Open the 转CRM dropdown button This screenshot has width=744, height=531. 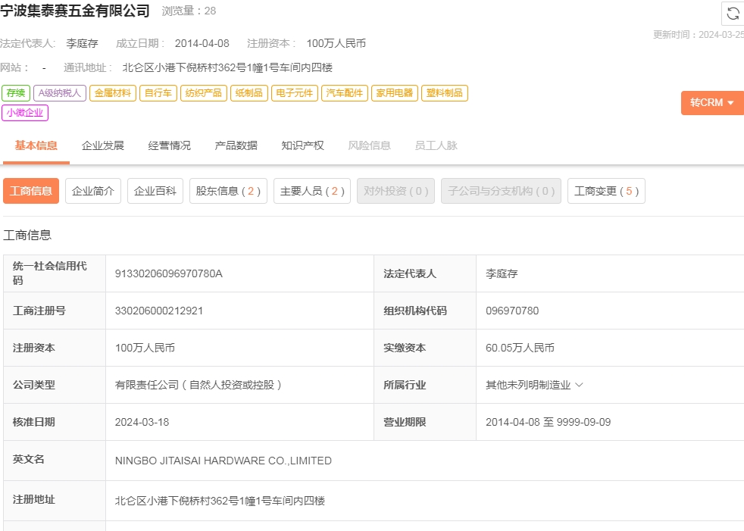coord(712,102)
